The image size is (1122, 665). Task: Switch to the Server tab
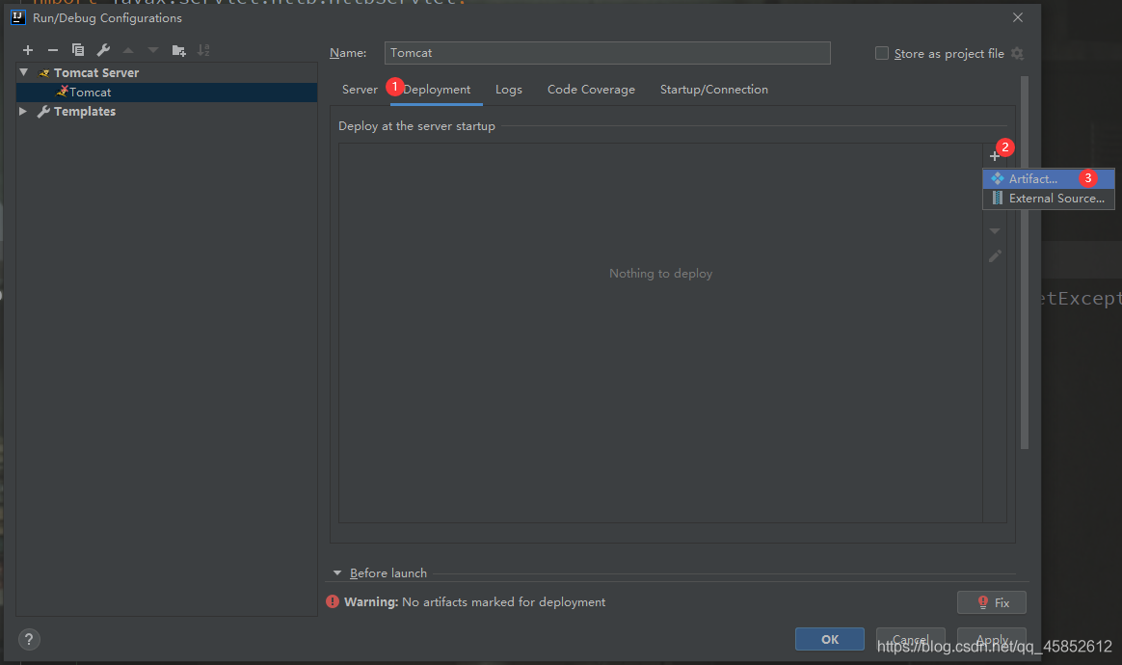coord(360,90)
